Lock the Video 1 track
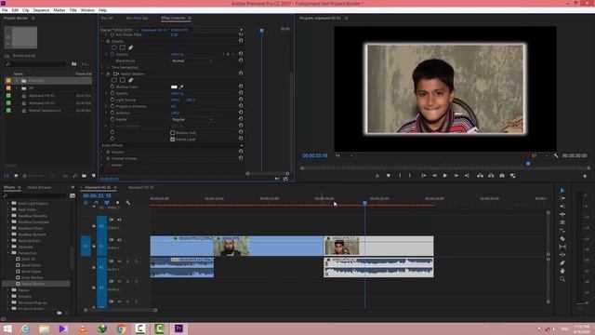This screenshot has height=335, width=595. click(94, 246)
